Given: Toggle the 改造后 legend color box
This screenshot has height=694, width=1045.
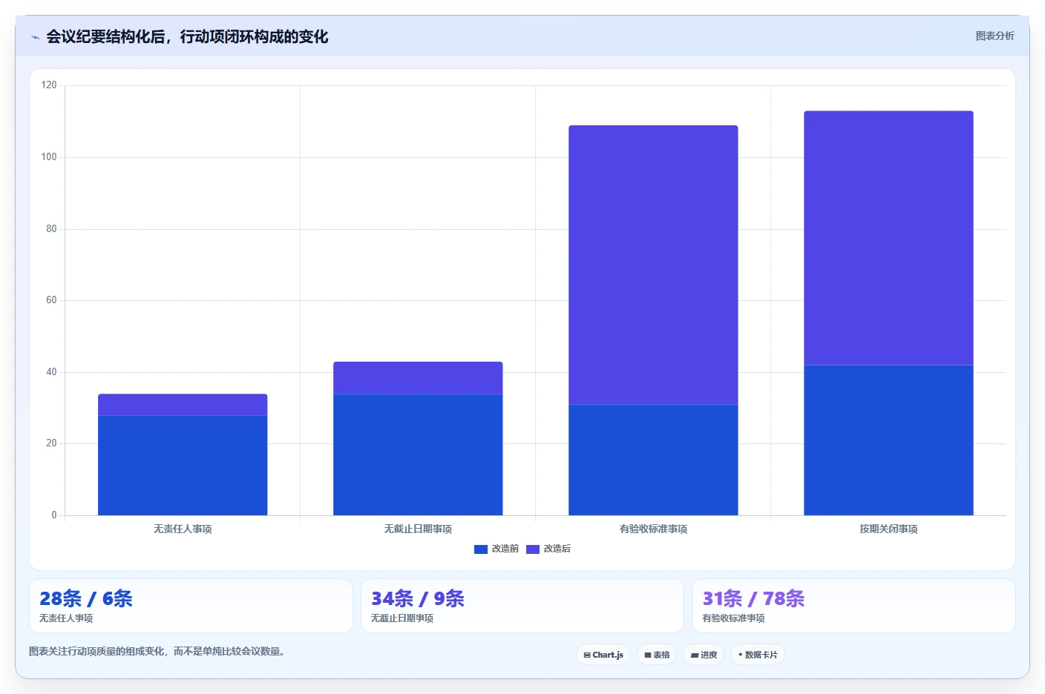Looking at the screenshot, I should 533,549.
